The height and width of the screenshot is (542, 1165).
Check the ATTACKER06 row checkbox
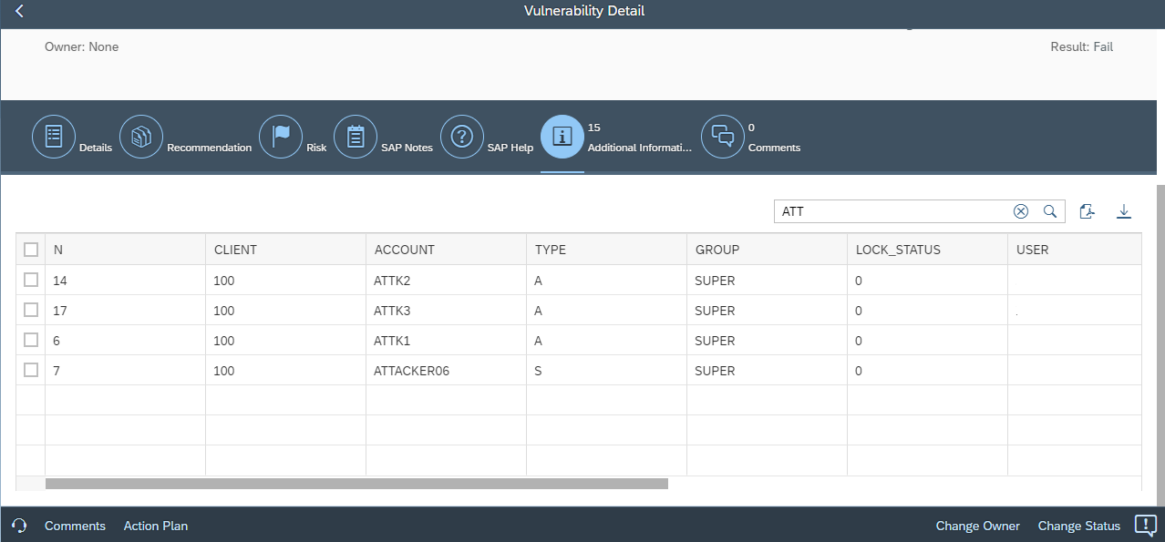click(31, 370)
